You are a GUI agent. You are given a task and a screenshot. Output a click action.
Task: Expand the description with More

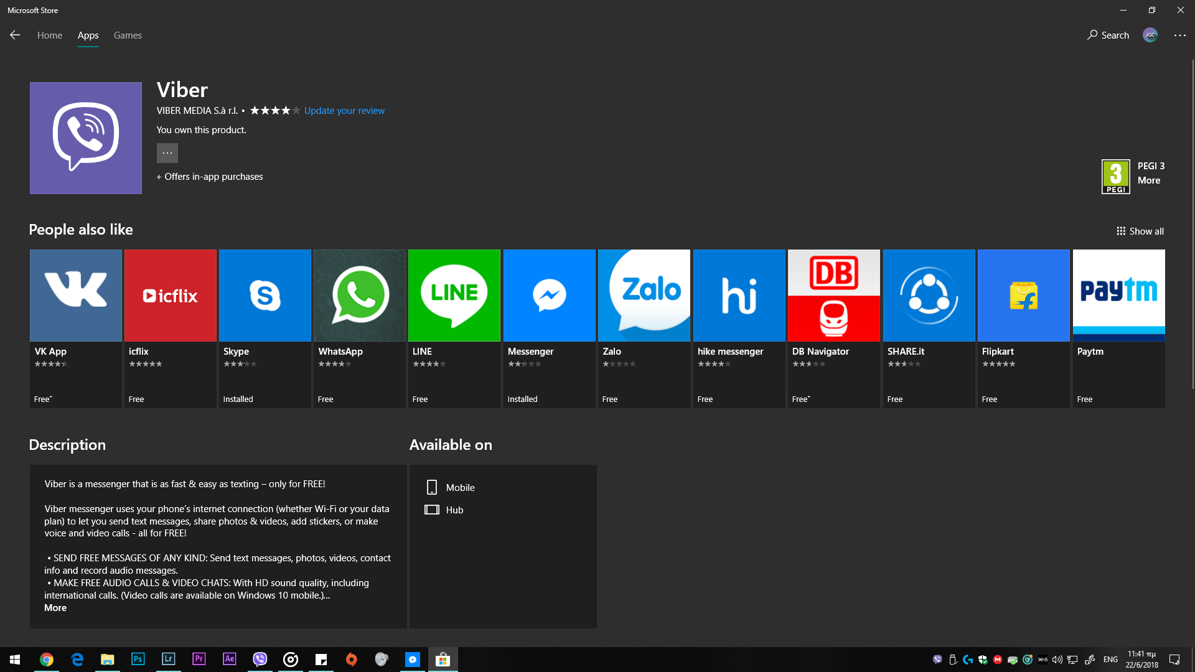tap(55, 608)
